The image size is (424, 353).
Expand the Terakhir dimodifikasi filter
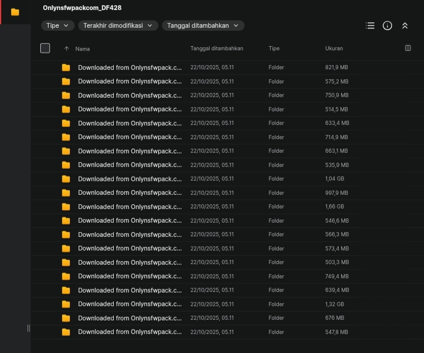pos(118,25)
